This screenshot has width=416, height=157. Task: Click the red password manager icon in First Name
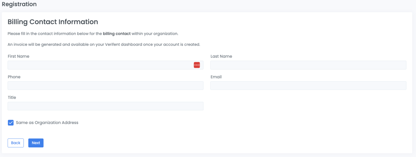[197, 65]
